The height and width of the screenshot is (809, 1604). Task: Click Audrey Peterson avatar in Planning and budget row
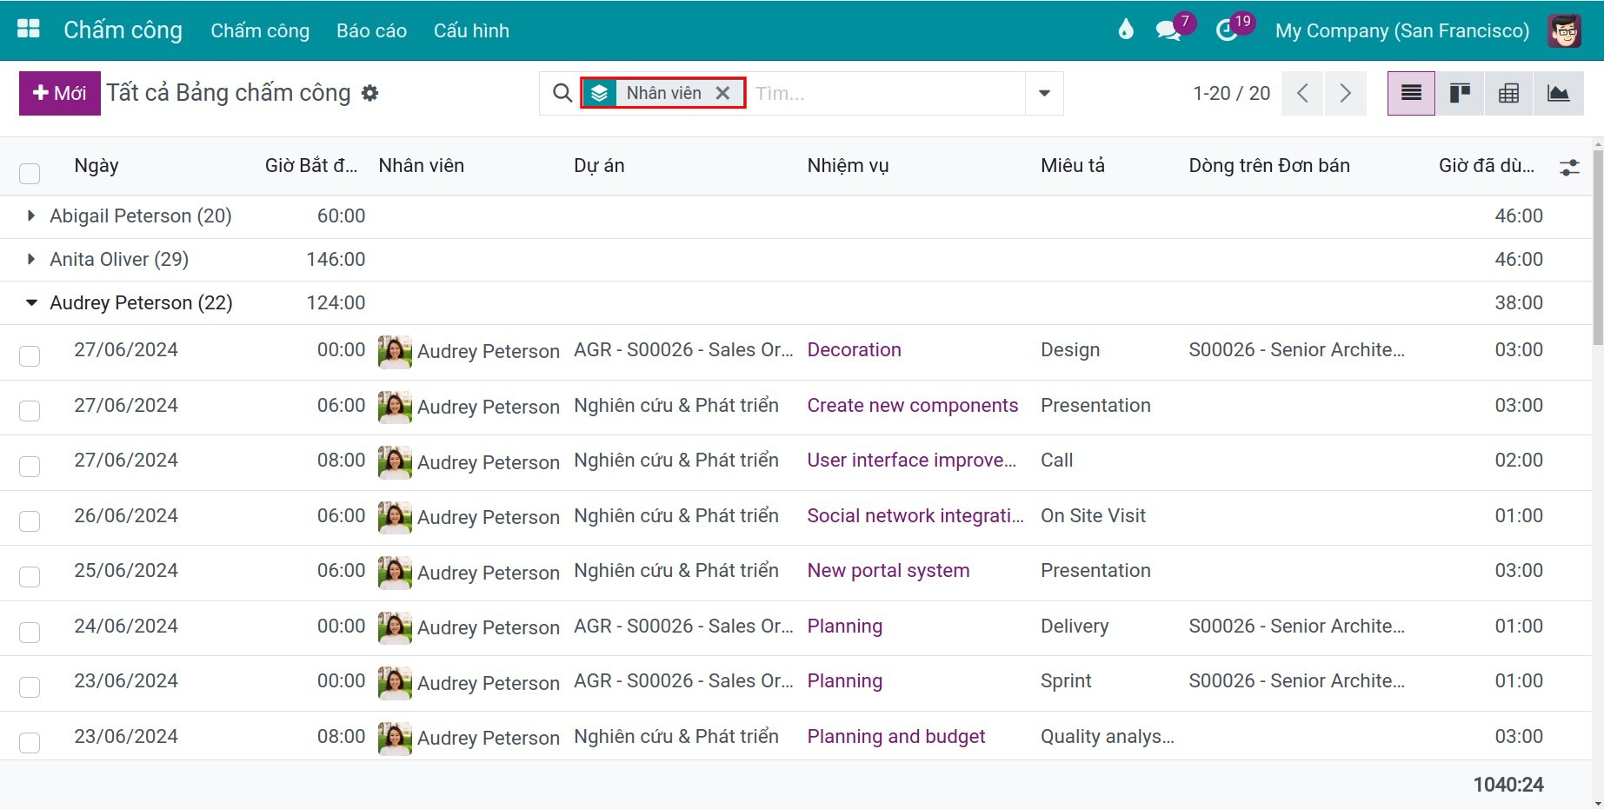395,738
